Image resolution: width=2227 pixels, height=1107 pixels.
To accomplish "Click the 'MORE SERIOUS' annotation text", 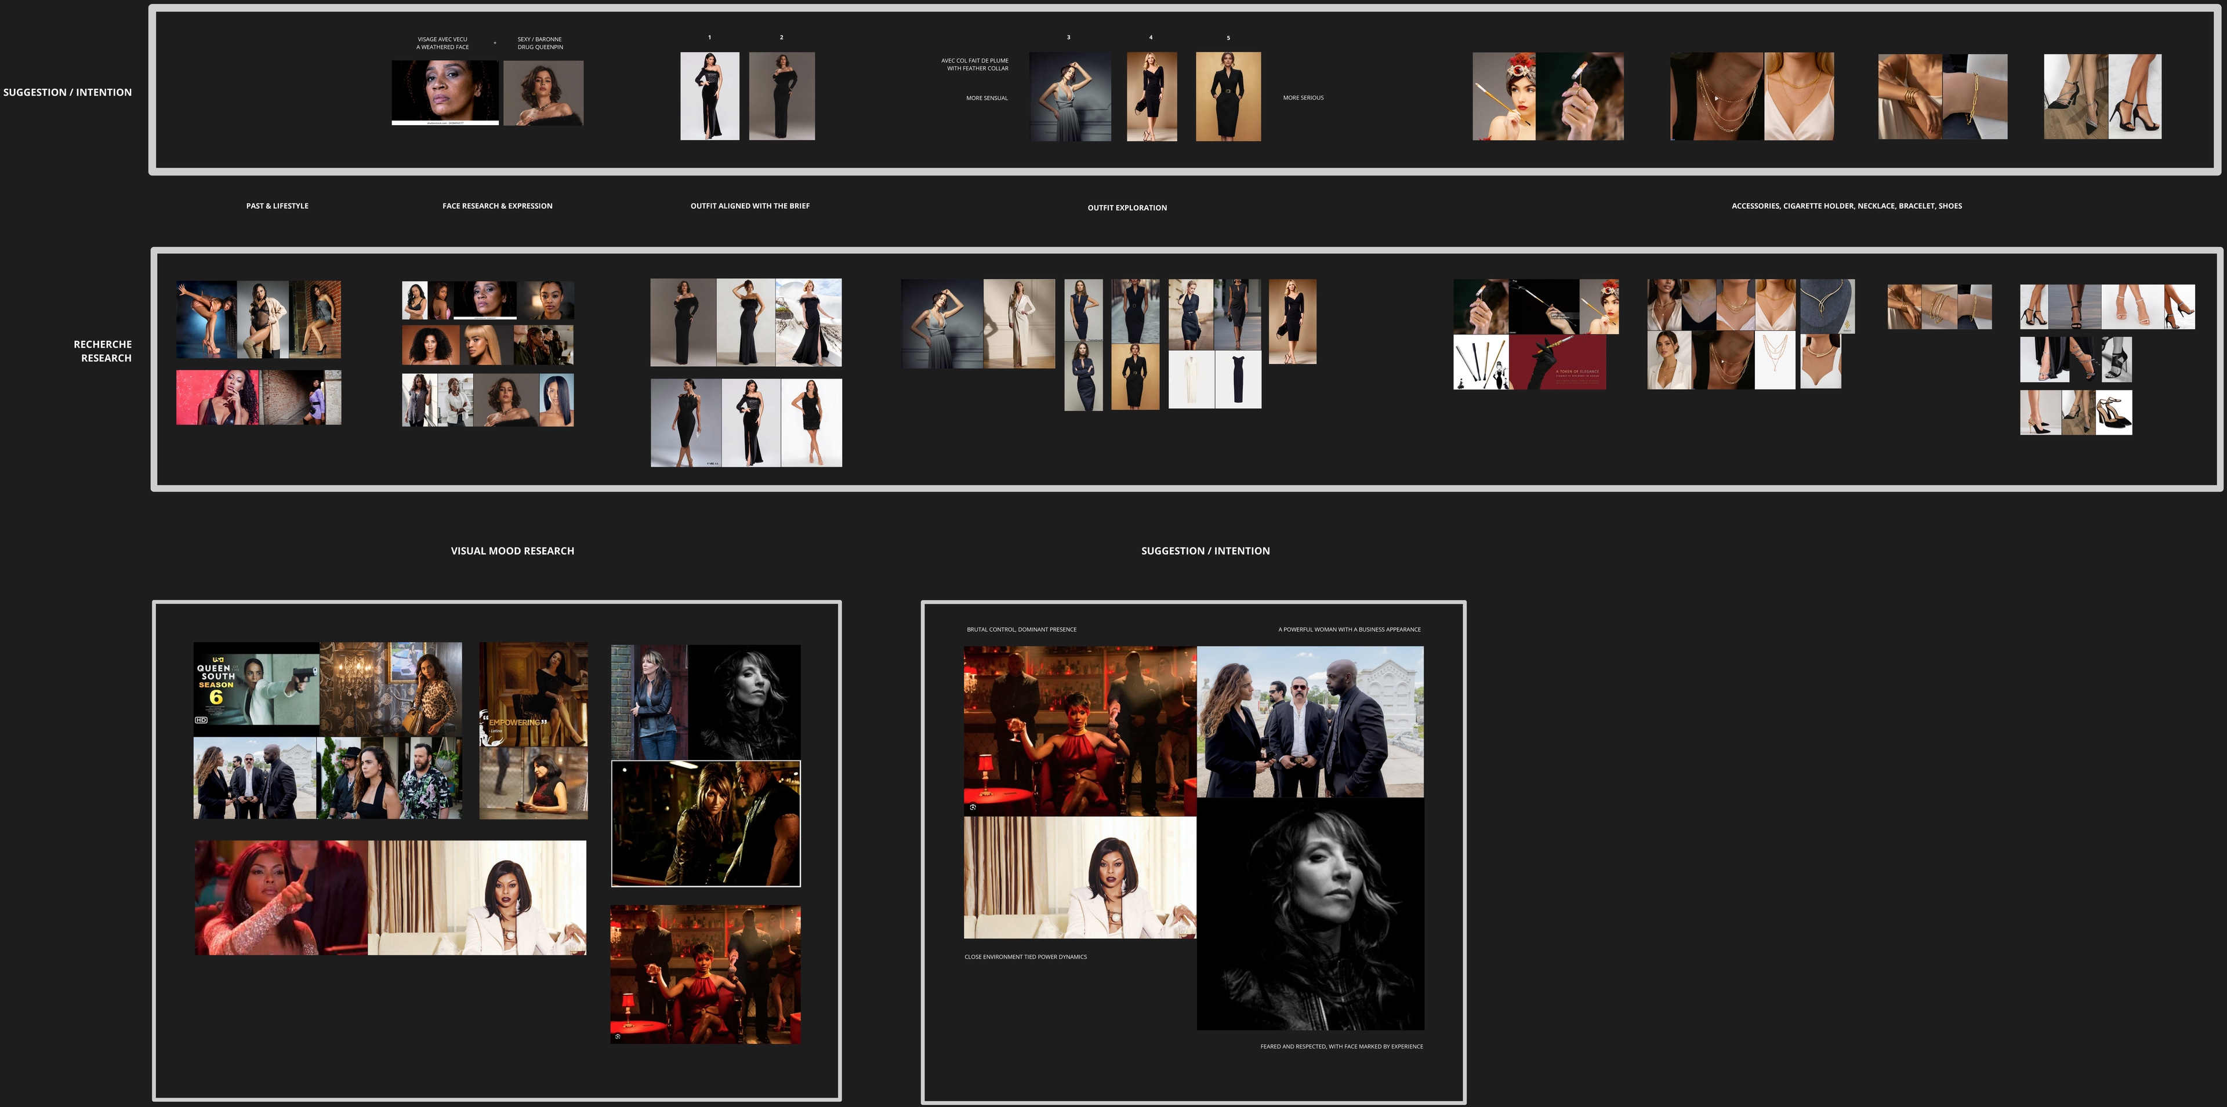I will tap(1303, 99).
